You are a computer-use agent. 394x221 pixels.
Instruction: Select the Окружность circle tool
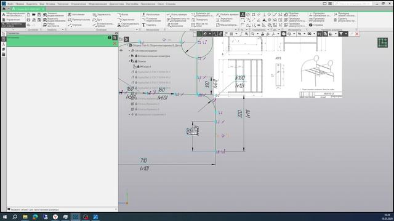click(x=102, y=15)
